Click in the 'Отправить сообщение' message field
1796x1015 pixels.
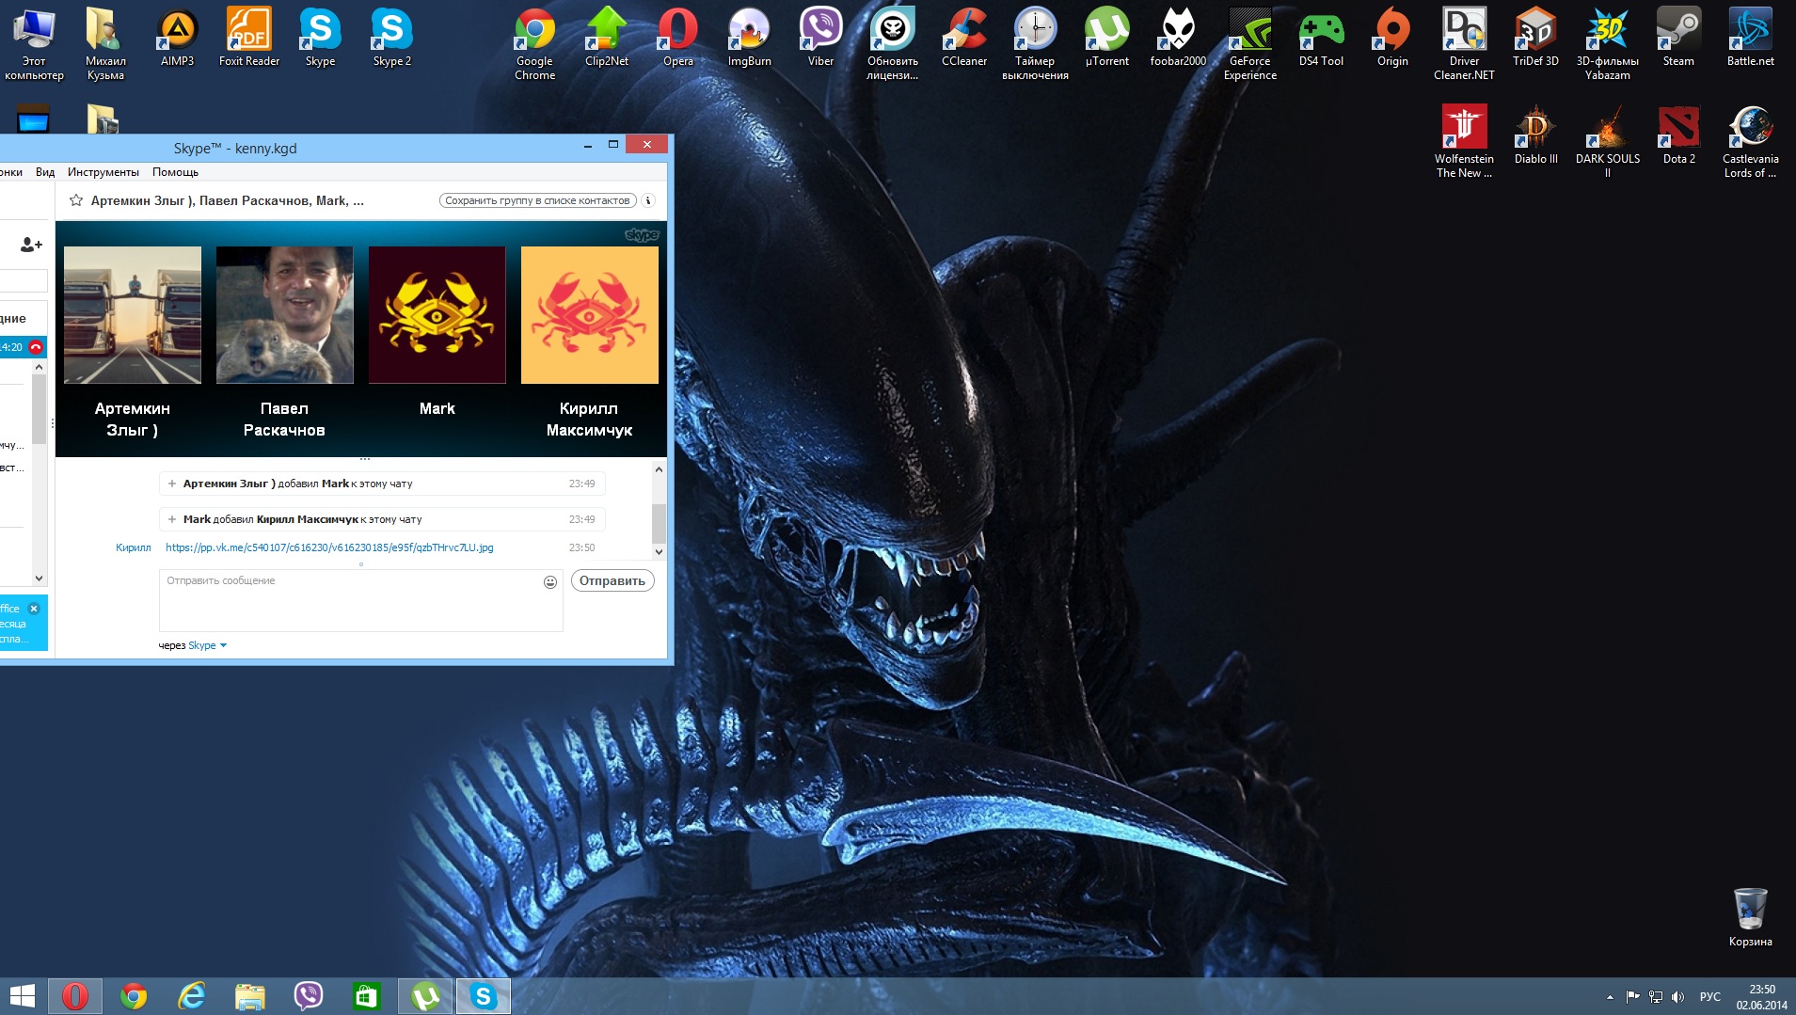click(361, 600)
